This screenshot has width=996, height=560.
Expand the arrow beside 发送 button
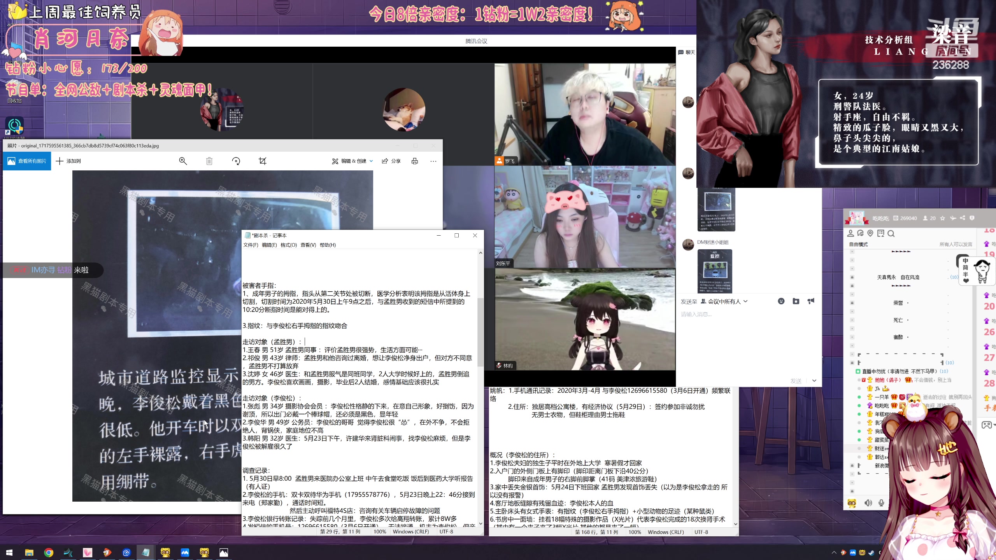coord(814,381)
